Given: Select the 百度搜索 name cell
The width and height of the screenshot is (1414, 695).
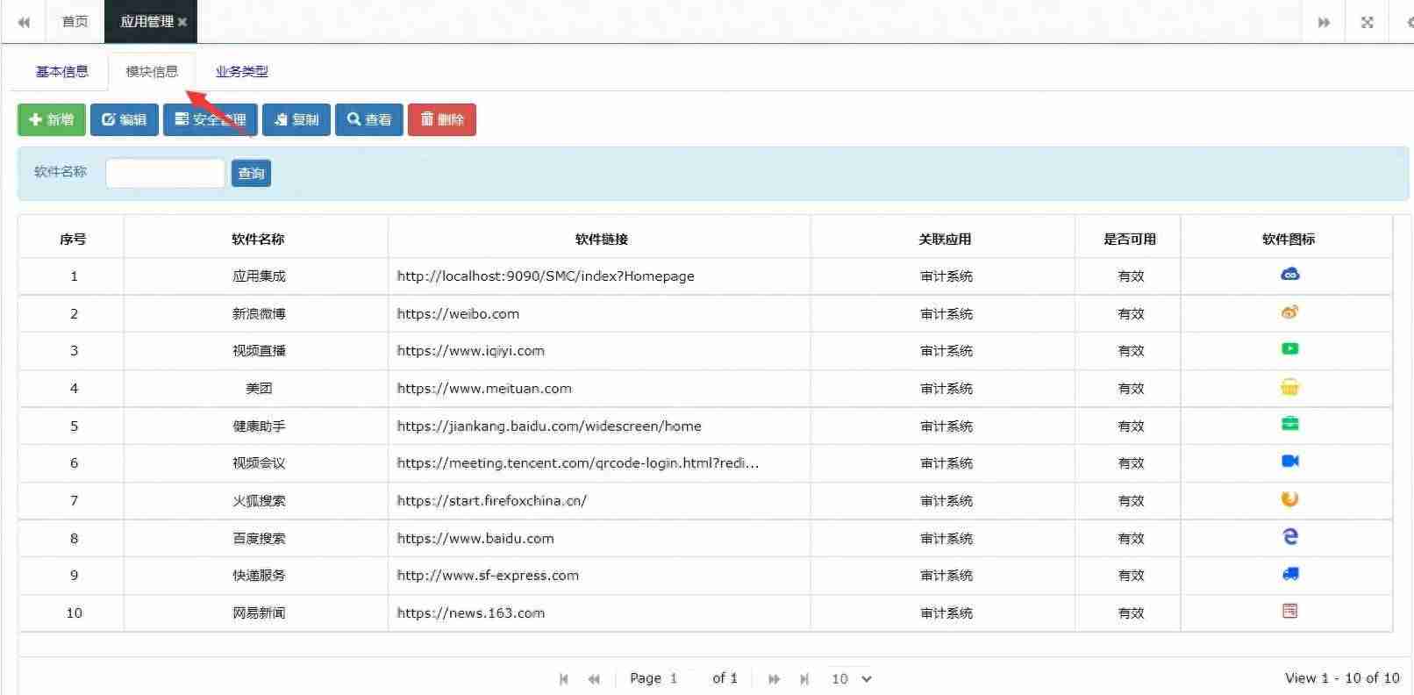Looking at the screenshot, I should tap(258, 538).
